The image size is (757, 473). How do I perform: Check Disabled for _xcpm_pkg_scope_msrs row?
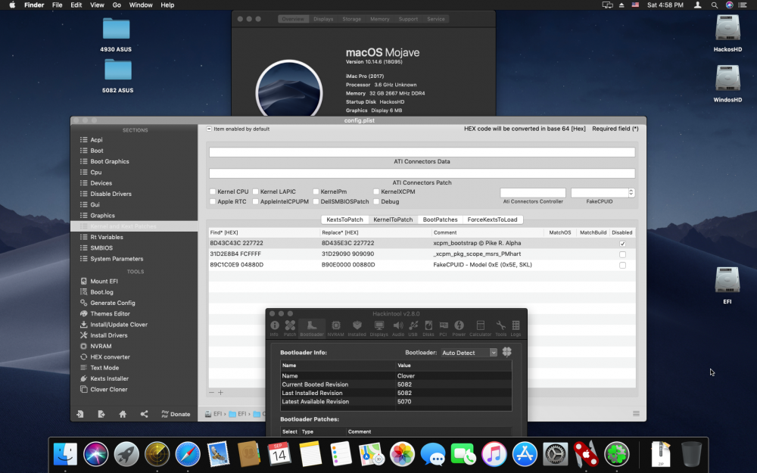(622, 254)
